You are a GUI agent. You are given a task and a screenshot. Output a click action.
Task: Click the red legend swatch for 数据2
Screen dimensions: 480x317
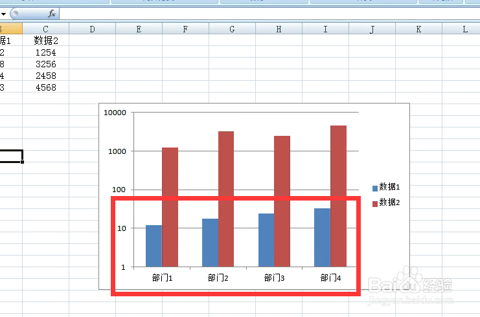[x=374, y=204]
